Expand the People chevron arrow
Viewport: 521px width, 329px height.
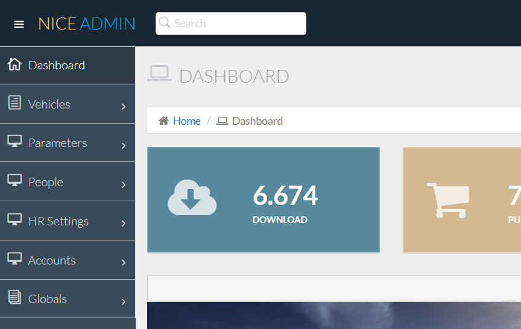click(124, 185)
